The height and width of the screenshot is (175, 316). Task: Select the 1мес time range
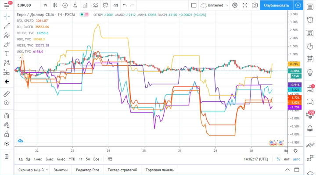pos(38,159)
